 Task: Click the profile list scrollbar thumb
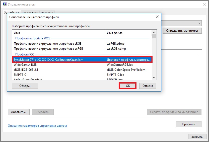pyautogui.click(x=154, y=36)
